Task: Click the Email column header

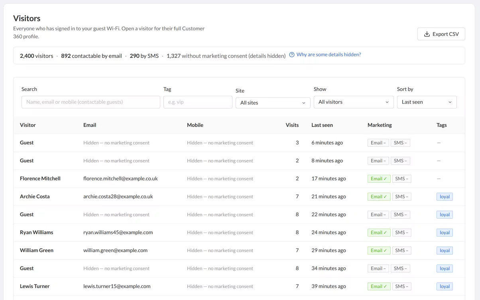Action: [90, 125]
